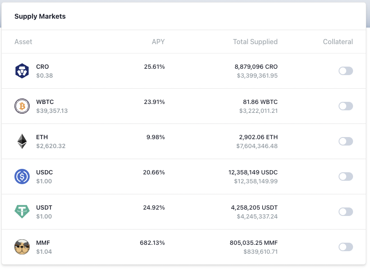Viewport: 370px width, 269px height.
Task: Select the MMF market row
Action: (185, 247)
